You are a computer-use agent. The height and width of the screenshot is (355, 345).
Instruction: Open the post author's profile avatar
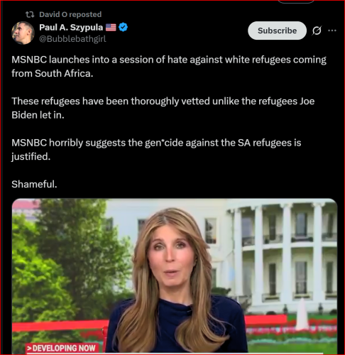[23, 33]
